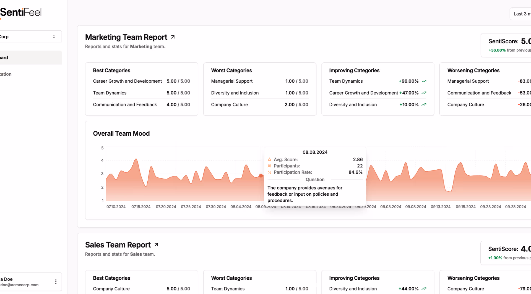Click the Doe user account card
Image resolution: width=531 pixels, height=294 pixels.
pyautogui.click(x=30, y=282)
